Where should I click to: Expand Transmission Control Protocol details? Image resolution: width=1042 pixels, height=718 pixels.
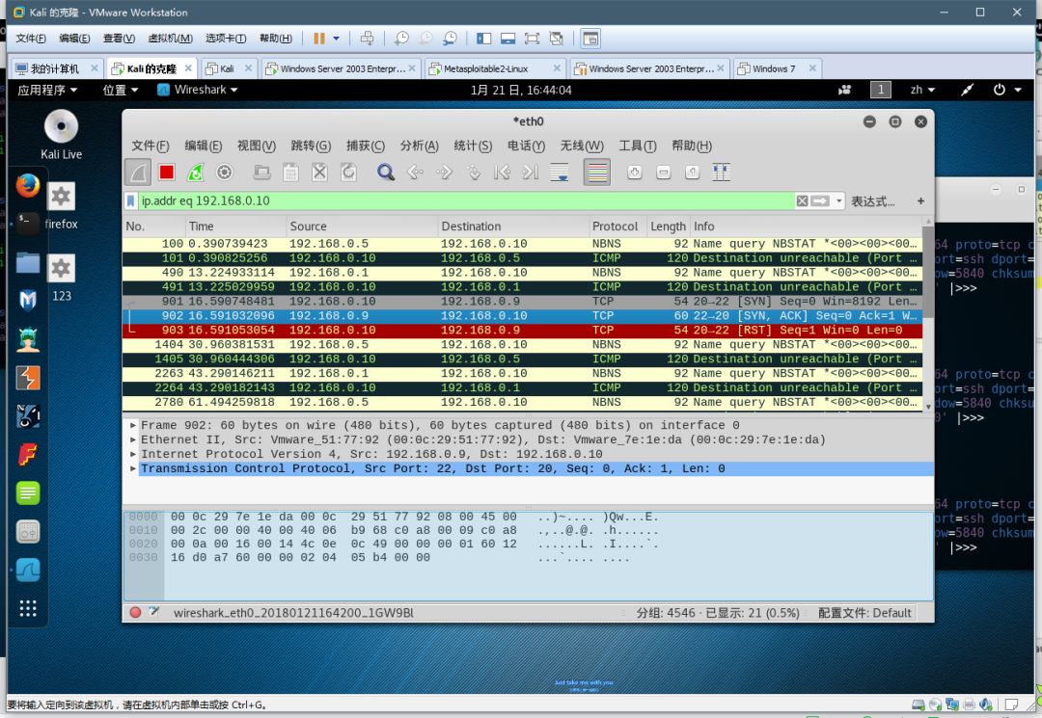[x=133, y=469]
